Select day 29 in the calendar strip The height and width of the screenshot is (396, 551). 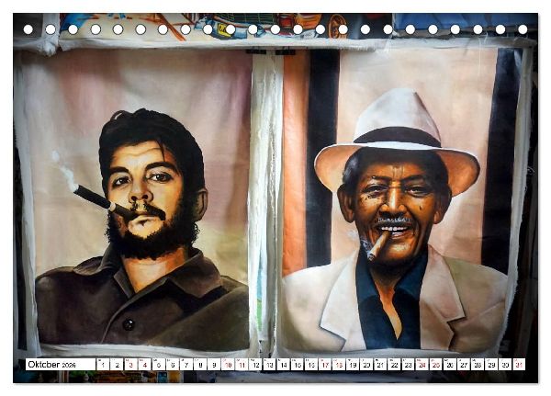491,365
